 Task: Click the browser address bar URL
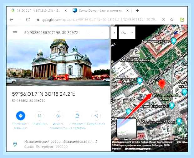[100, 20]
